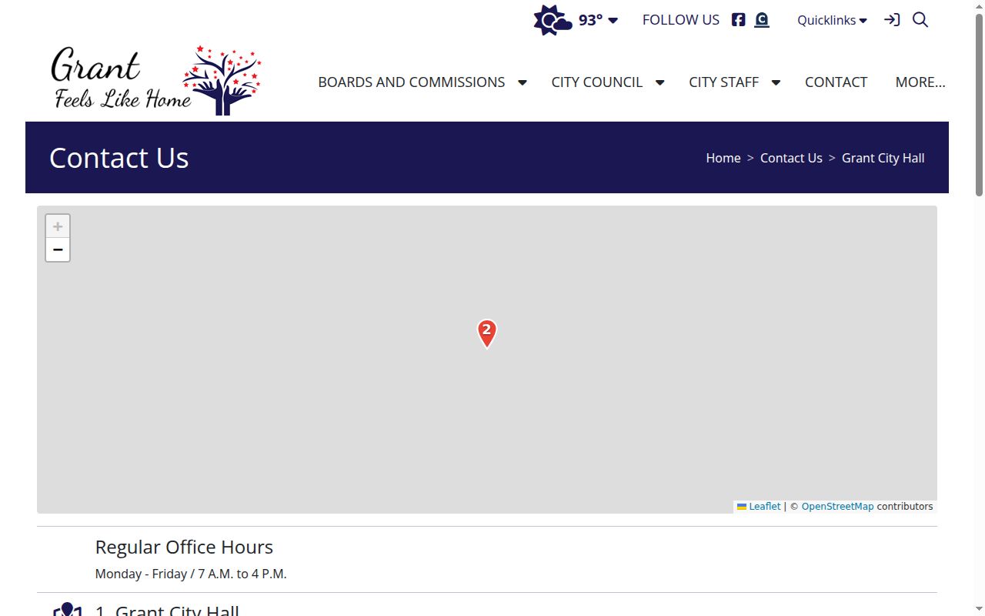
Task: Go to the Home breadcrumb link
Action: tap(723, 158)
